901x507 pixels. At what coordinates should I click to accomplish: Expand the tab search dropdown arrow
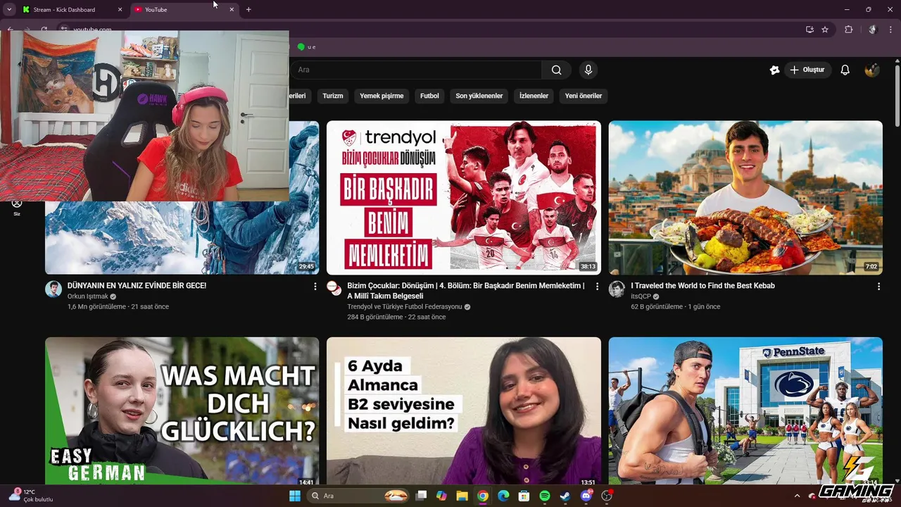coord(9,9)
